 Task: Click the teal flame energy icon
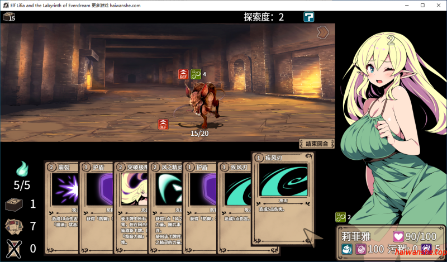[x=22, y=168]
